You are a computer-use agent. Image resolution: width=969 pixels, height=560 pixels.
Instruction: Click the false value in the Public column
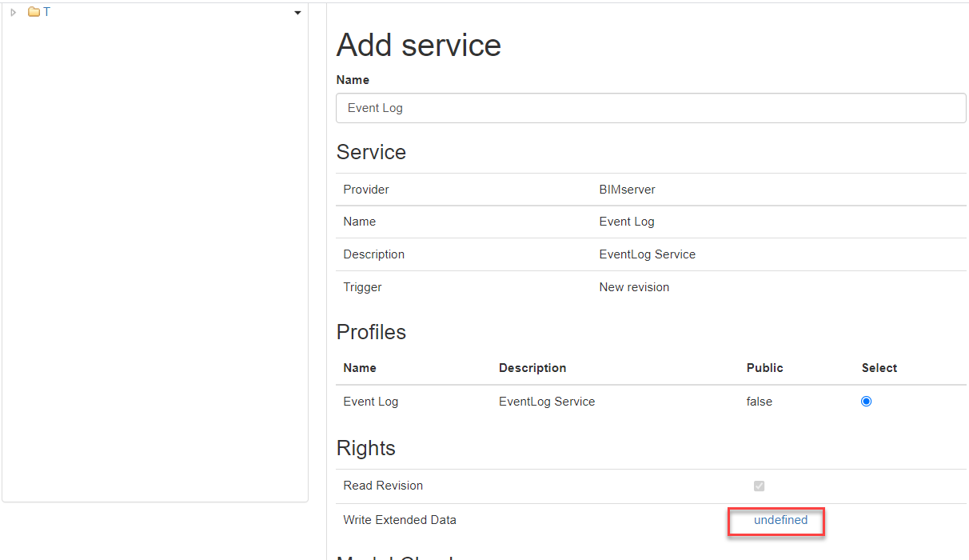click(x=760, y=402)
